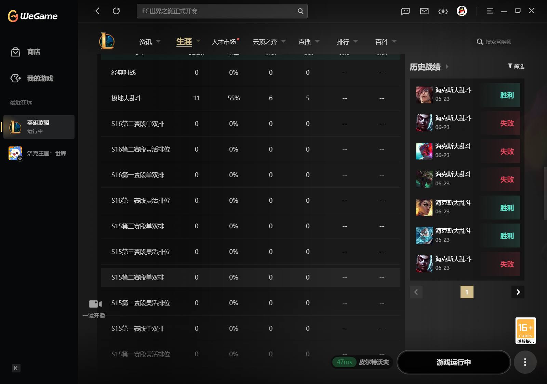This screenshot has width=547, height=384.
Task: Open the chat messages icon
Action: (405, 11)
